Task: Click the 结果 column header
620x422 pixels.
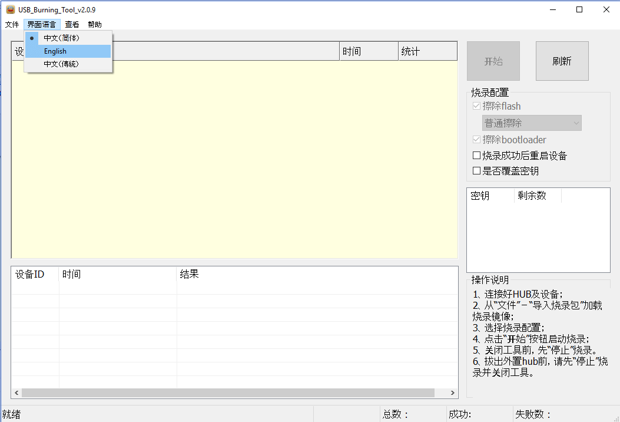Action: 317,274
